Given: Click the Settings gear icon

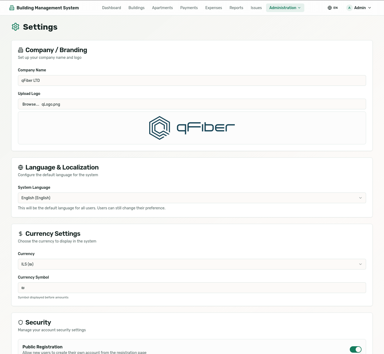Looking at the screenshot, I should coord(16,27).
